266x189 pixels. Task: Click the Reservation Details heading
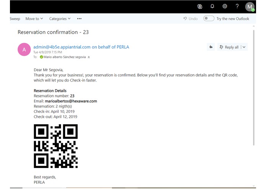(x=50, y=91)
